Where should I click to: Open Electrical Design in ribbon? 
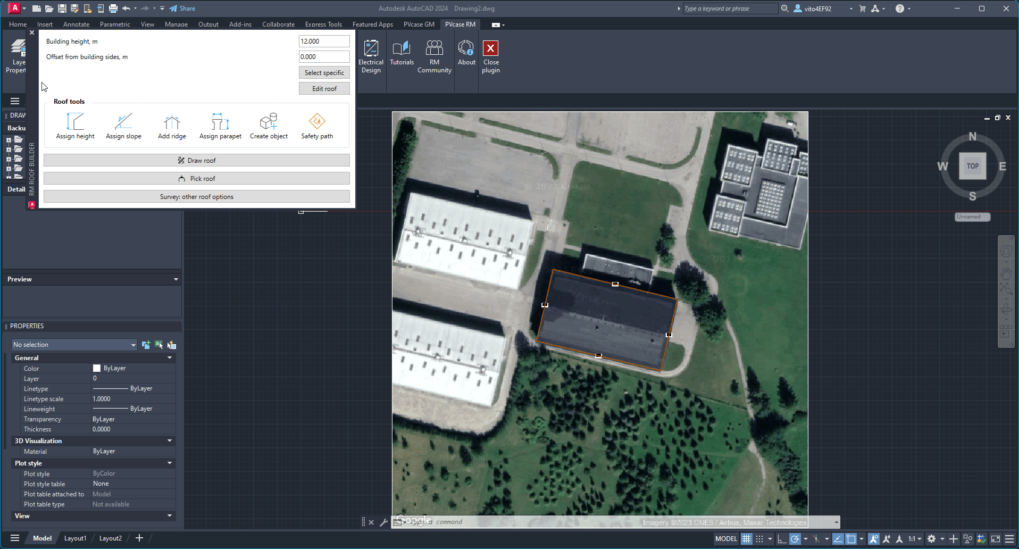371,57
